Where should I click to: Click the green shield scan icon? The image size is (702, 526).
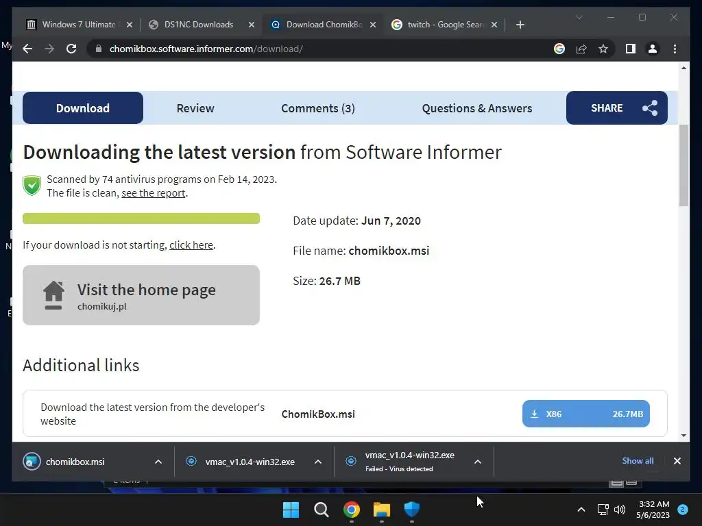32,185
